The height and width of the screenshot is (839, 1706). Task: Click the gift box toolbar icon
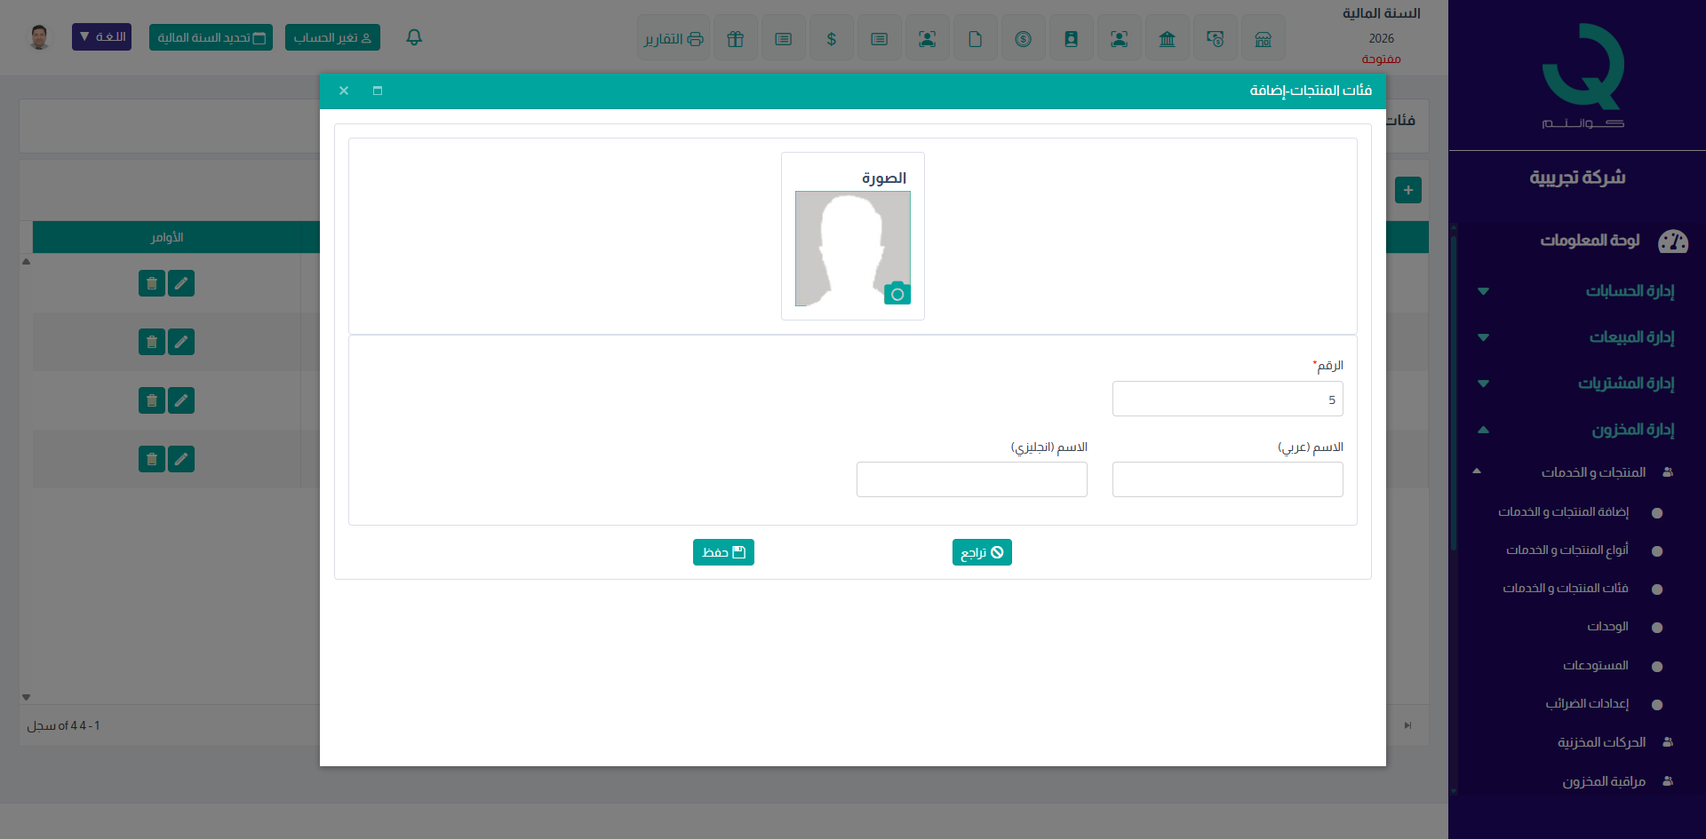pyautogui.click(x=735, y=39)
